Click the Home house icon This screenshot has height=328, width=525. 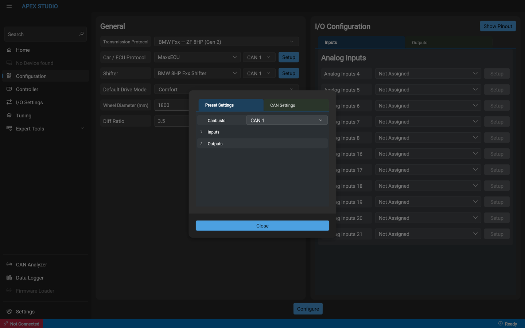pos(9,50)
